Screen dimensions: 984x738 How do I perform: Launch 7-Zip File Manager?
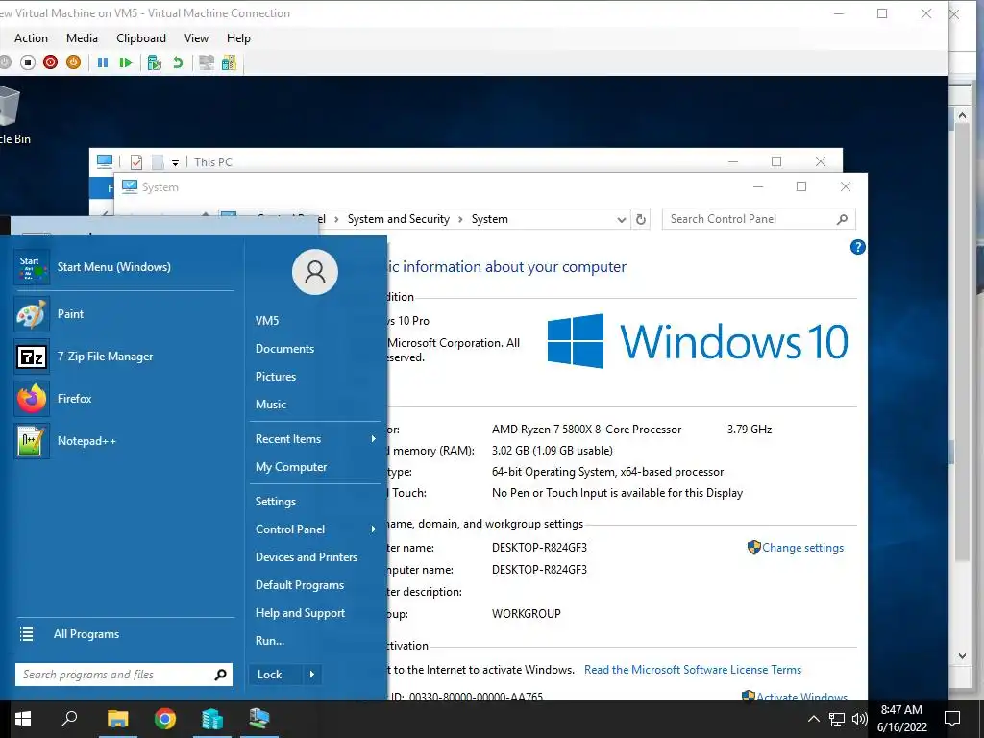pyautogui.click(x=124, y=356)
